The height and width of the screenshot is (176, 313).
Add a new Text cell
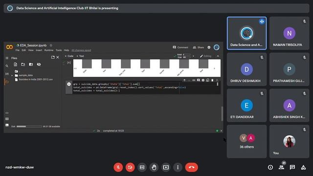tap(80, 56)
